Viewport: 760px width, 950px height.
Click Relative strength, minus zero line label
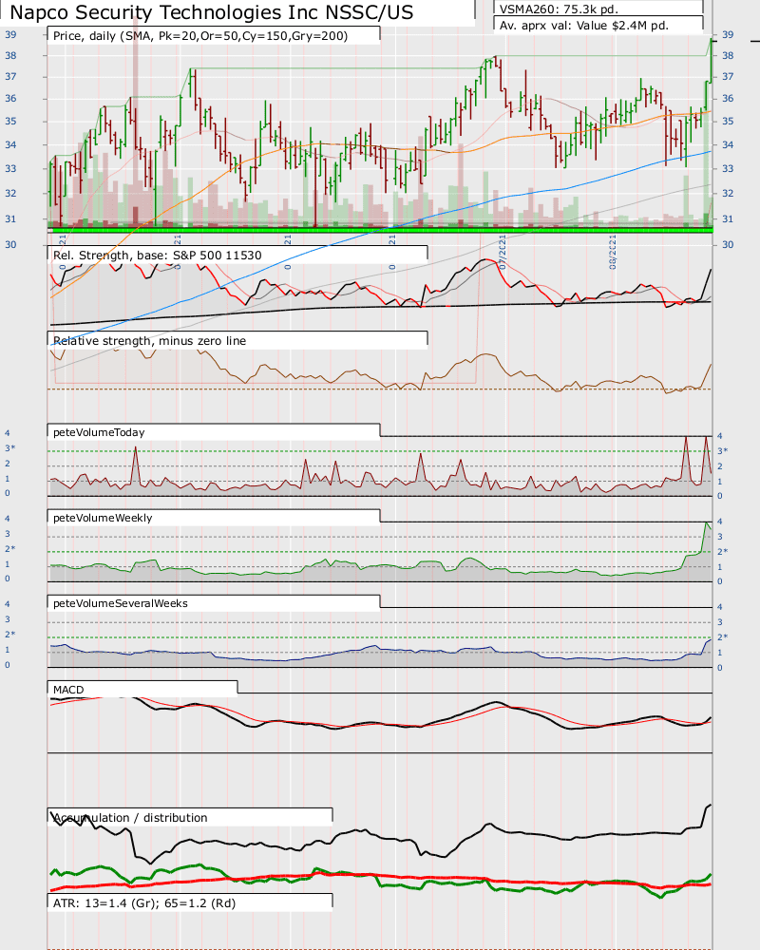tap(150, 340)
